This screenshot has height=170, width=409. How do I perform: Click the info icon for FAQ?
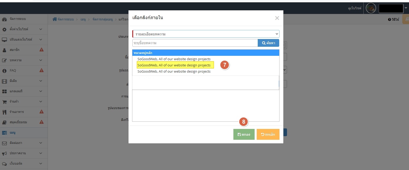tap(4, 71)
